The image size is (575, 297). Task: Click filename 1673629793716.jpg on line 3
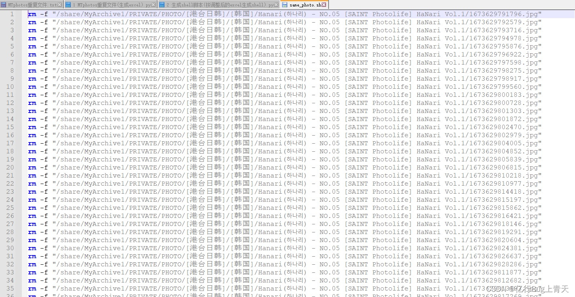[x=503, y=30]
